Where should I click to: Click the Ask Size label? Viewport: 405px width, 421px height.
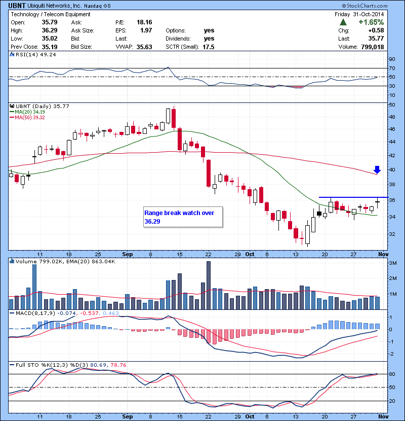point(83,30)
